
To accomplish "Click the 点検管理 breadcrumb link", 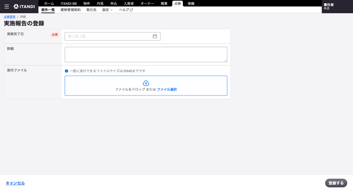I will tap(9, 17).
